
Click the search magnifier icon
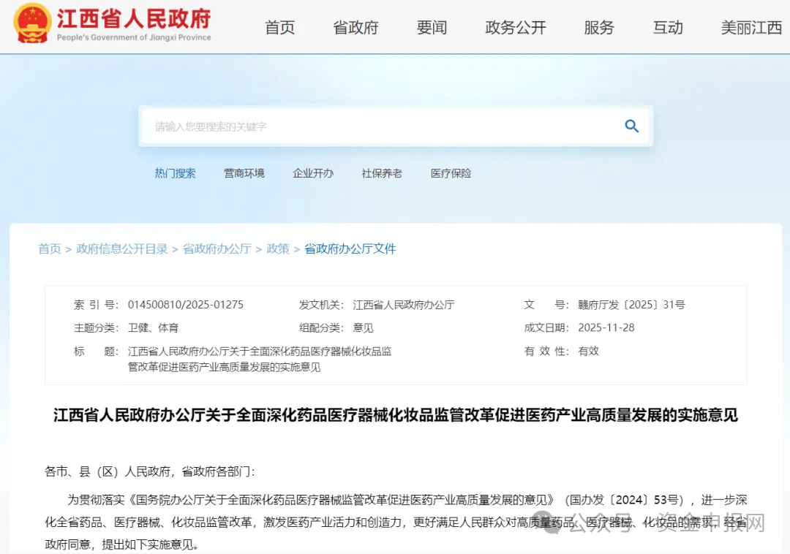(x=631, y=126)
